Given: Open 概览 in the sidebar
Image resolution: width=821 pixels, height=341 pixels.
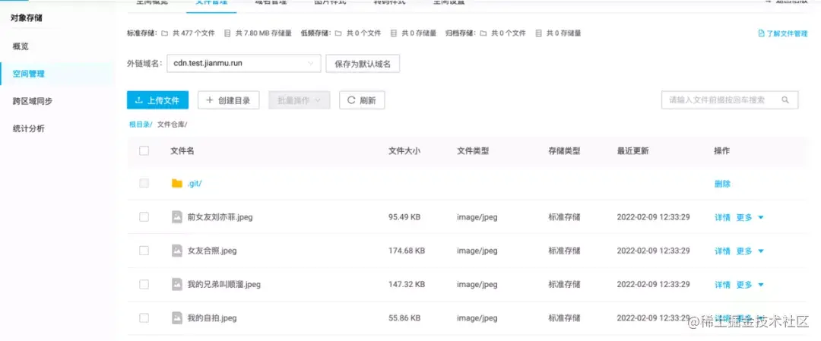Looking at the screenshot, I should click(21, 46).
